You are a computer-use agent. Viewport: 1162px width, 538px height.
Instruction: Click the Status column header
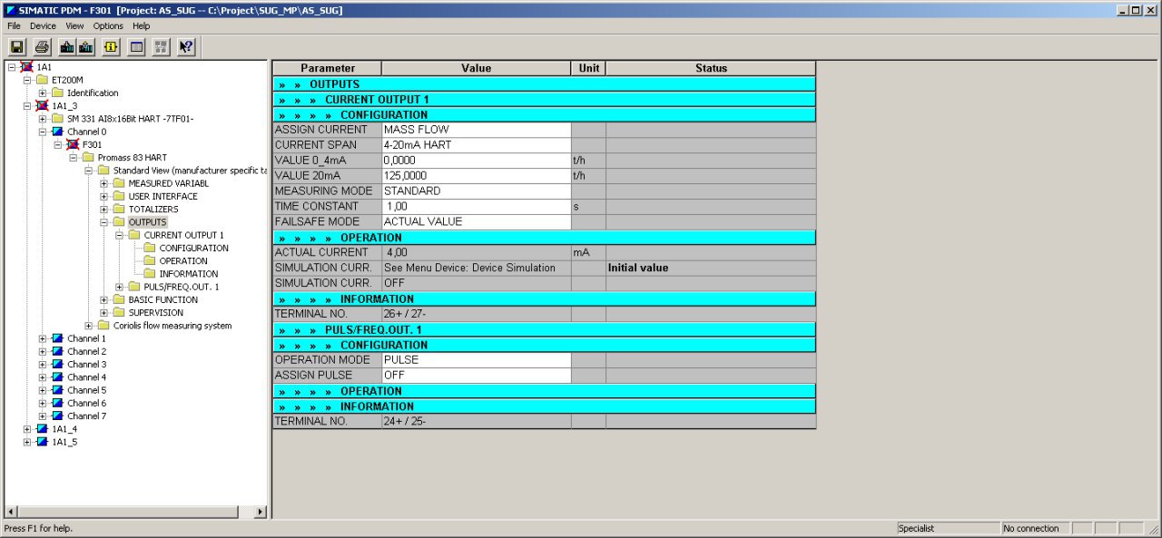(x=711, y=68)
